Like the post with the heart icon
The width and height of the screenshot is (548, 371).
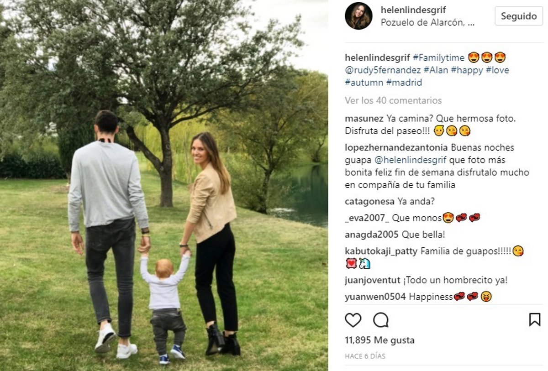point(353,320)
